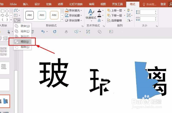Open the 幻灯片放映 tab
Screen dimensions: 172x113
click(x=76, y=4)
